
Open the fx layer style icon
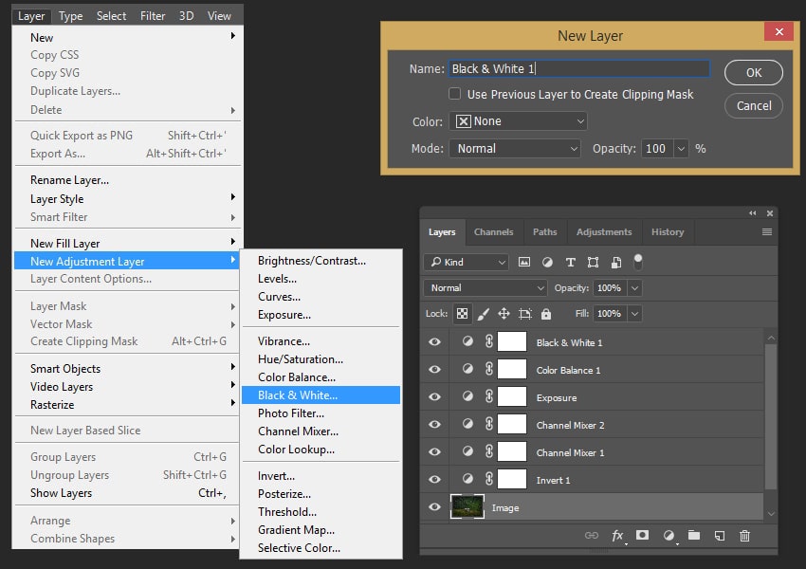617,536
